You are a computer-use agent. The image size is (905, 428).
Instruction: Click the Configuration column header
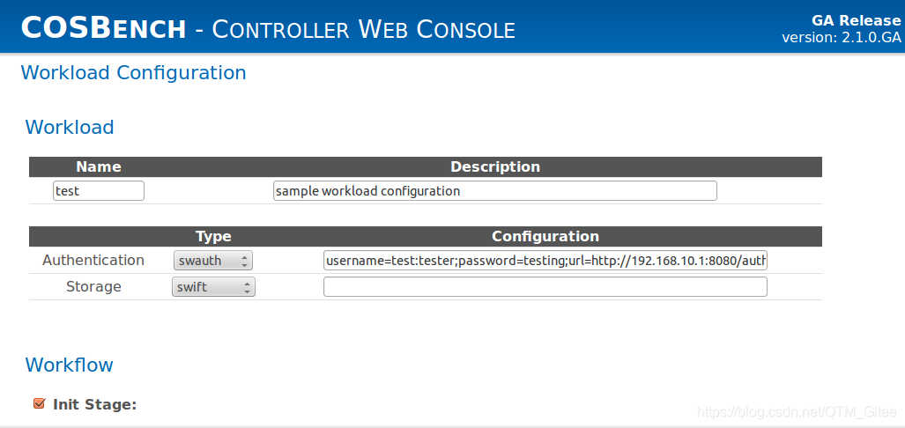click(545, 236)
